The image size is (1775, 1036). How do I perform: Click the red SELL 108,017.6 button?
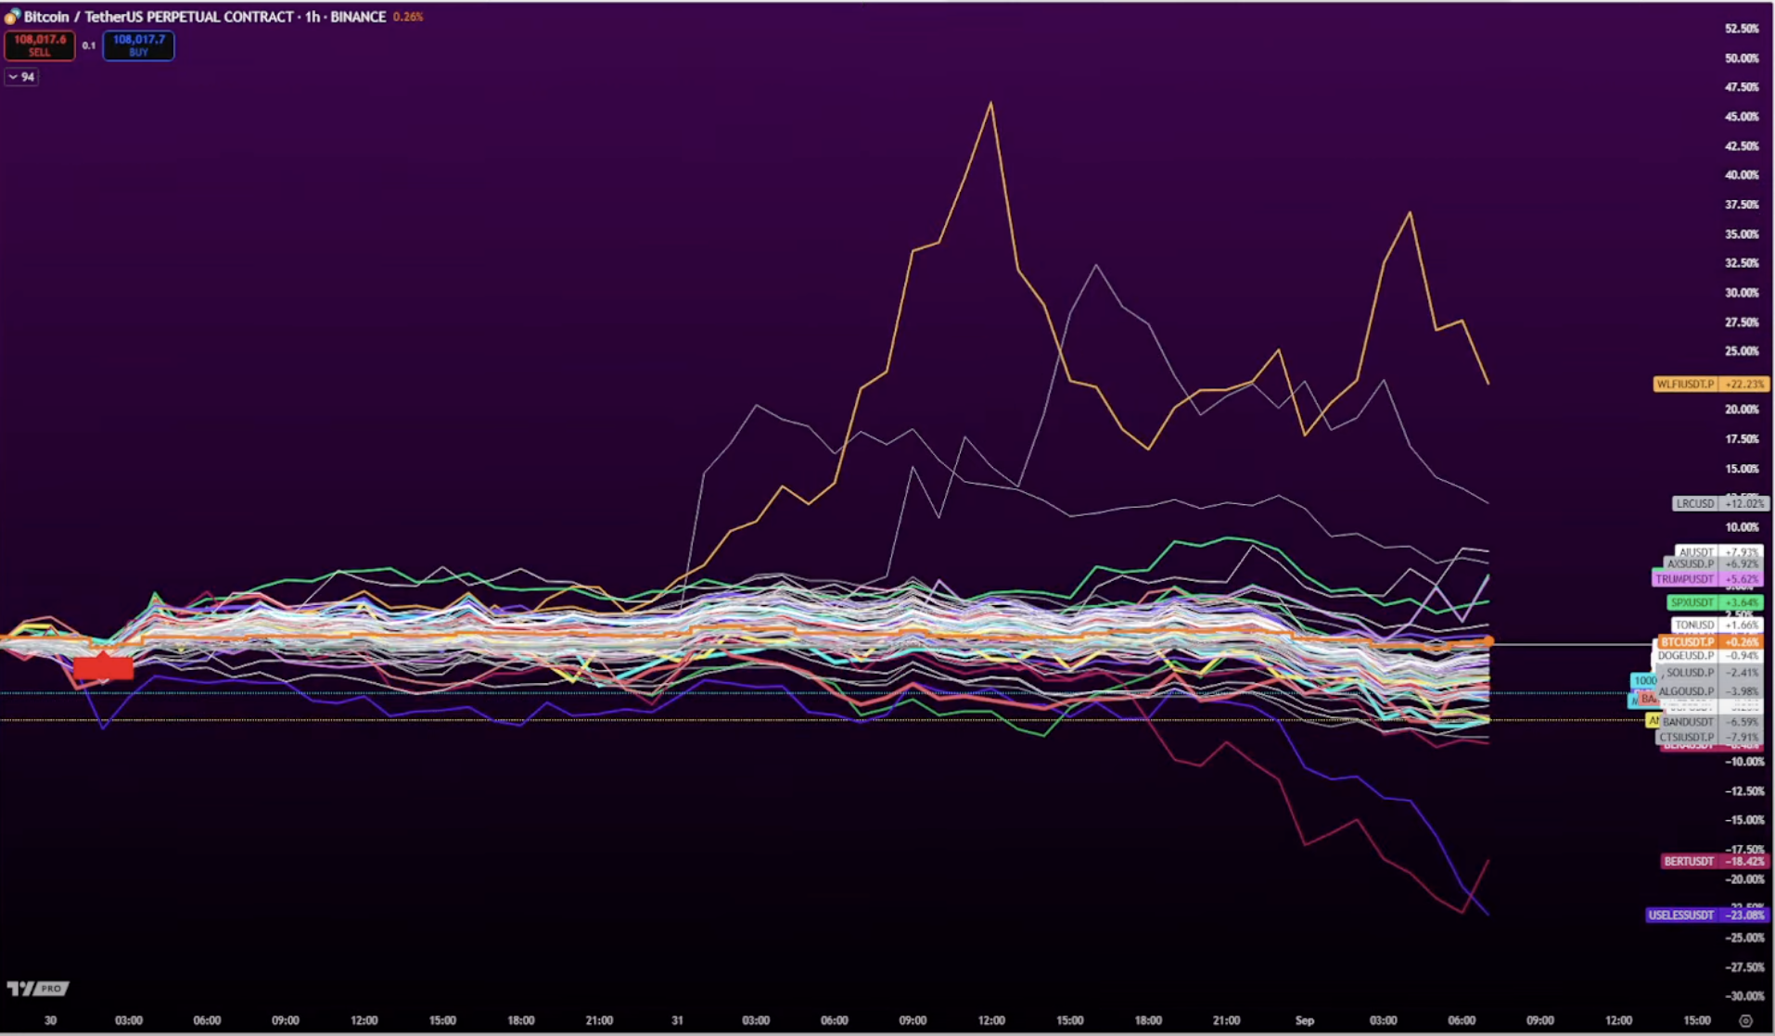[40, 45]
